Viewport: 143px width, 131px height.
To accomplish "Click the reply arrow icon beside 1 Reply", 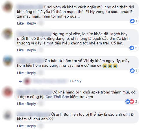I will coord(20,82).
